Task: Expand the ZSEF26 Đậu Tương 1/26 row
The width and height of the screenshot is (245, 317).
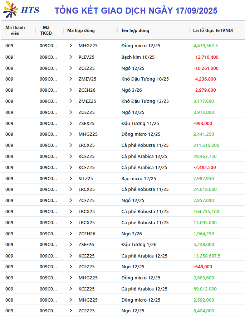Action: pos(70,244)
